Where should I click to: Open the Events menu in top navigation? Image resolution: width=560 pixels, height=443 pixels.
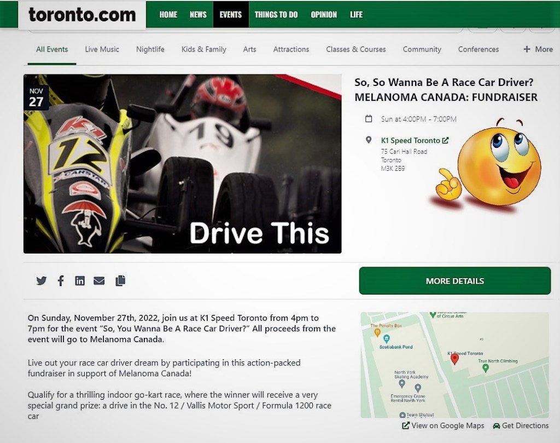click(231, 15)
